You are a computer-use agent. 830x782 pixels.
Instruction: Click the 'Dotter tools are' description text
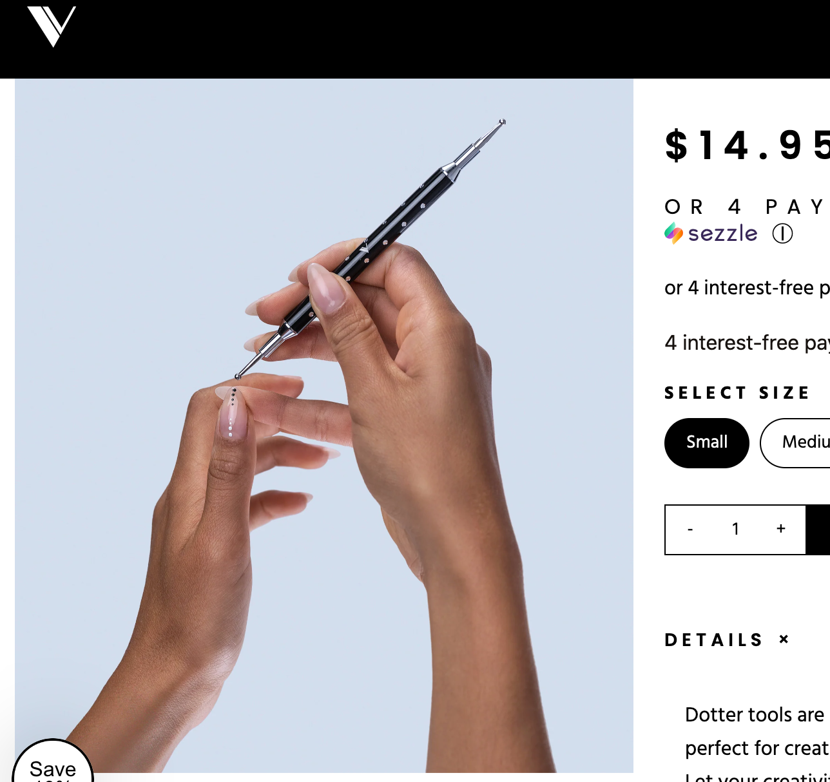click(755, 714)
